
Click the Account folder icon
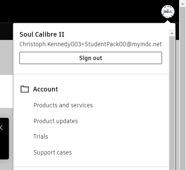pyautogui.click(x=25, y=89)
